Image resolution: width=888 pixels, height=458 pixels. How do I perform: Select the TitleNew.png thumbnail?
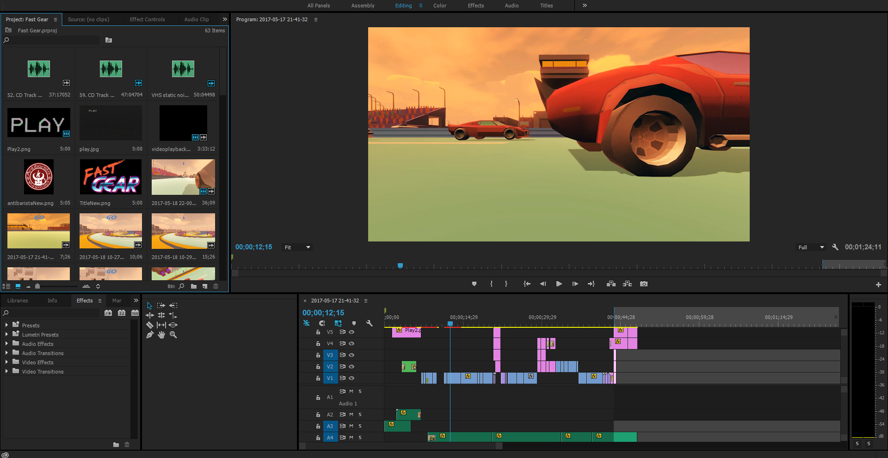[x=111, y=177]
